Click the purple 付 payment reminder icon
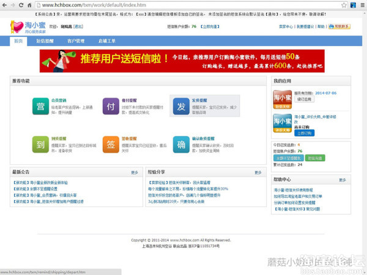 point(111,106)
